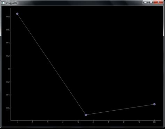Click the vertical y-axis line
Screen dimensions: 165x129
pos(11,64)
